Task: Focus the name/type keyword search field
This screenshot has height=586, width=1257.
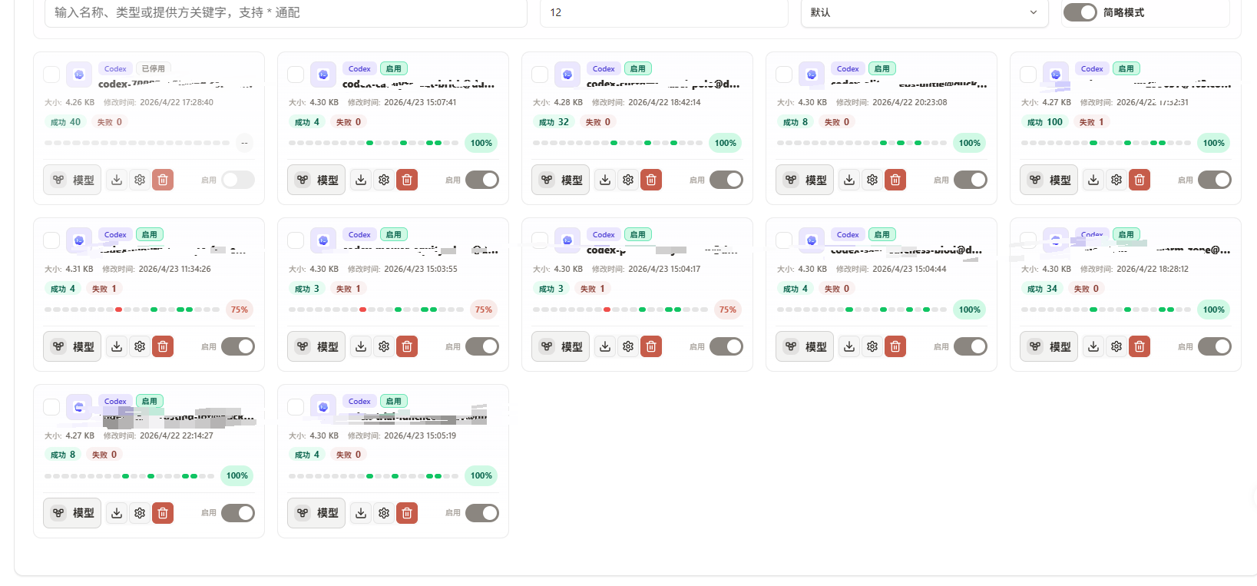Action: point(286,12)
